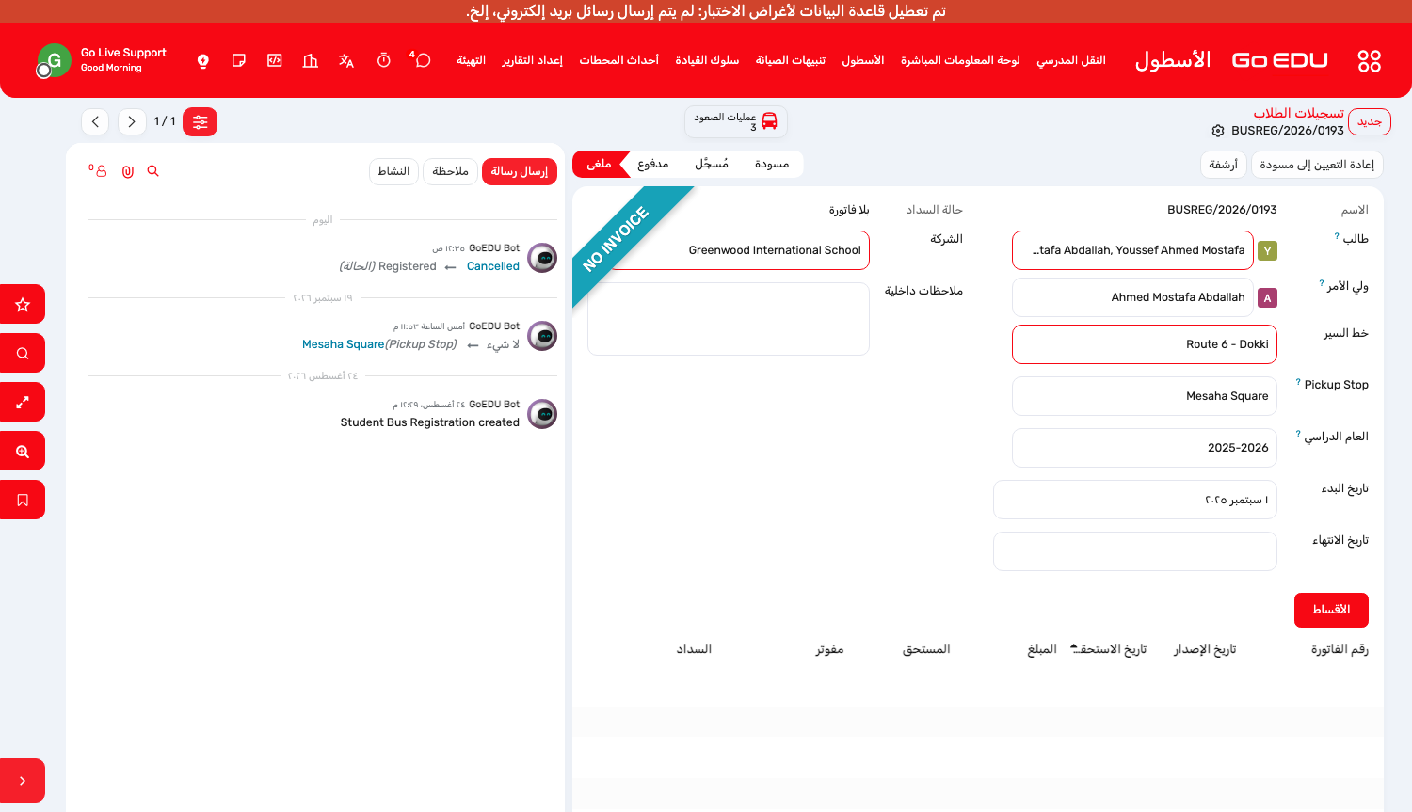Expand the red side panel chevron
The image size is (1412, 812).
click(x=23, y=780)
